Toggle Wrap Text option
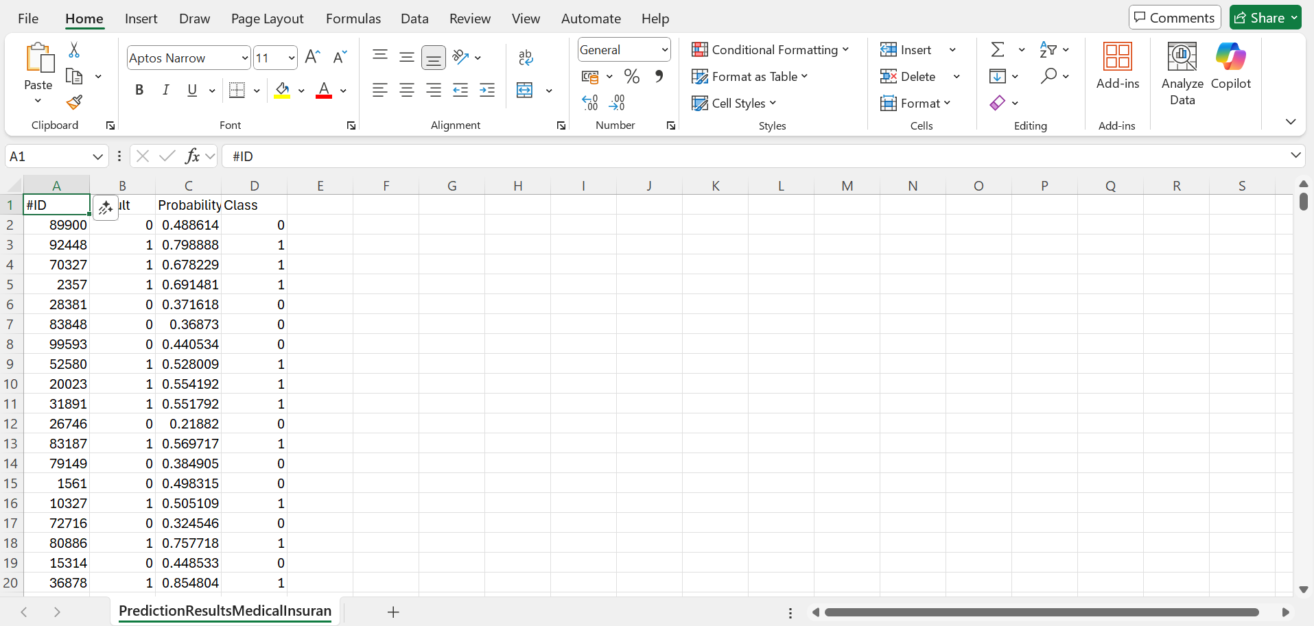Image resolution: width=1314 pixels, height=626 pixels. point(526,58)
